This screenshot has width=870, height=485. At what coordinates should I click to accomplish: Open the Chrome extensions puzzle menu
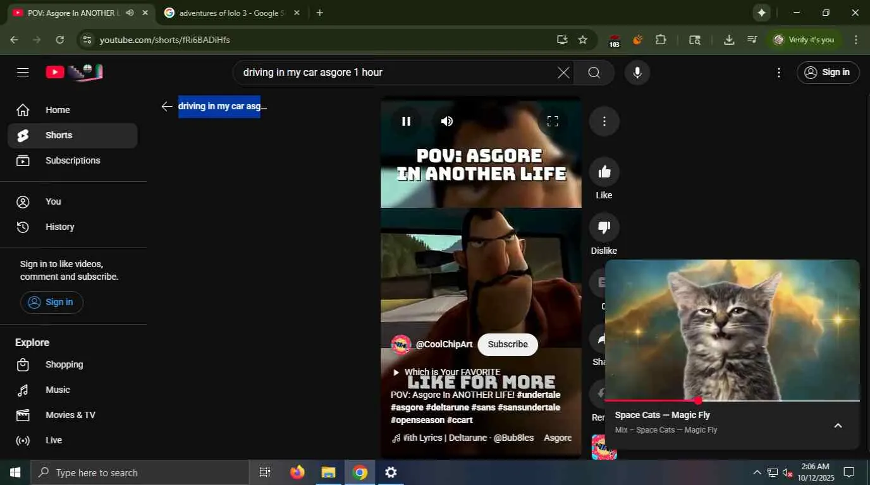(661, 40)
